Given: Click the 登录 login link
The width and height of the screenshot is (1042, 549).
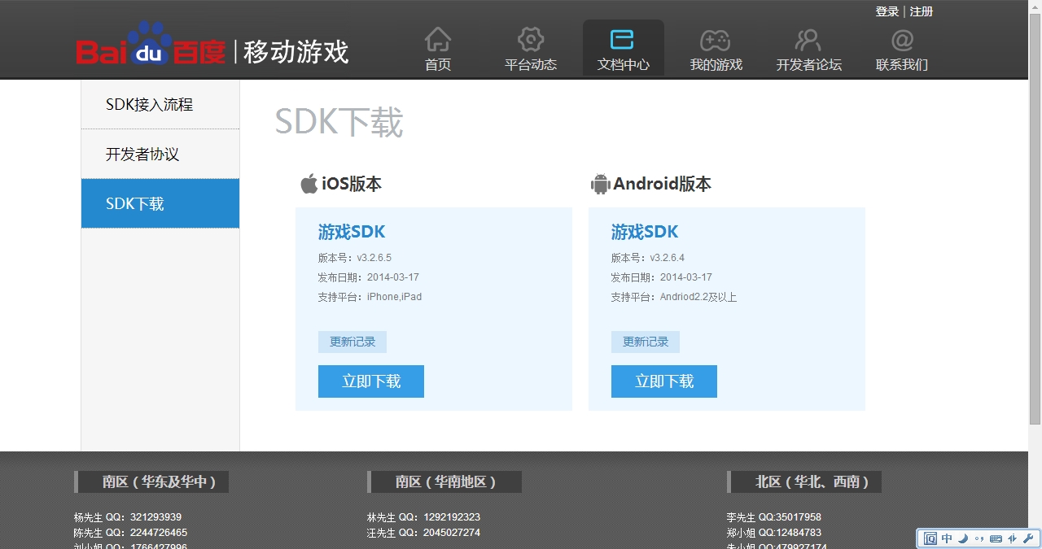Looking at the screenshot, I should point(887,11).
